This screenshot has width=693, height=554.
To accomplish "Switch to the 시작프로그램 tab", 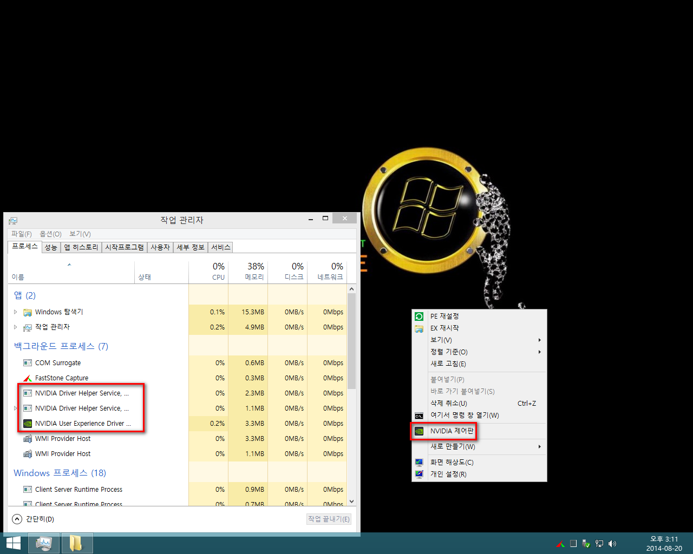I will [x=125, y=247].
